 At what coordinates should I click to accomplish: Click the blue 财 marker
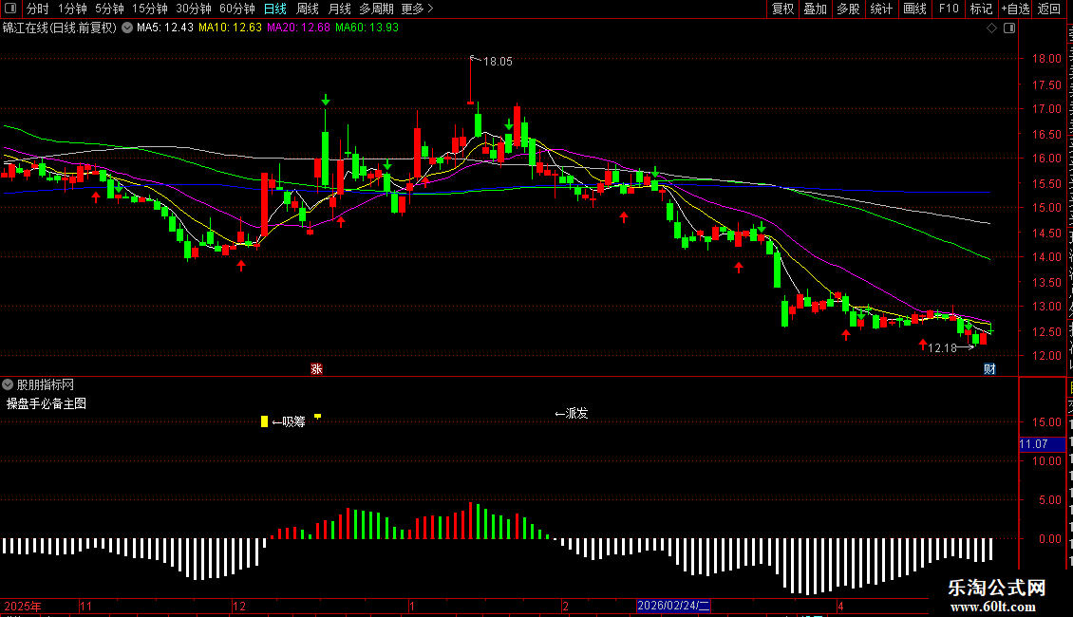point(989,368)
